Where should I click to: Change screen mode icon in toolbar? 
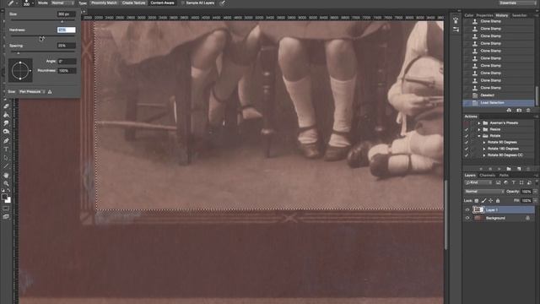6,216
